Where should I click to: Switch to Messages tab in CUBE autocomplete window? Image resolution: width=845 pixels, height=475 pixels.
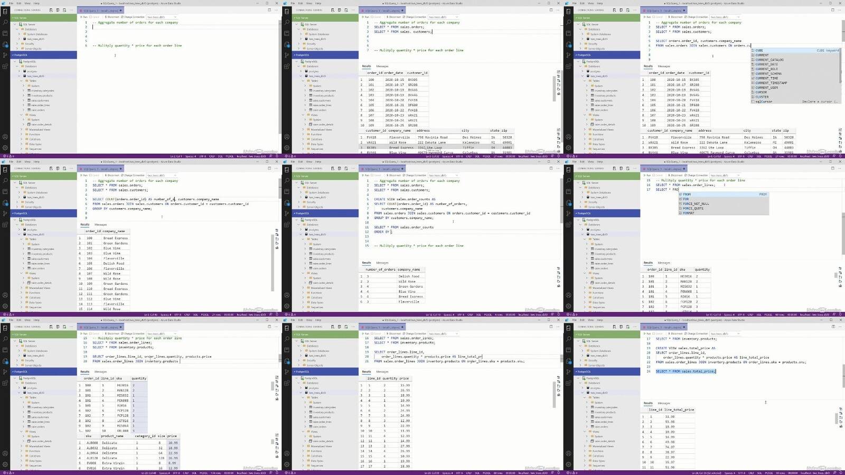tap(664, 66)
